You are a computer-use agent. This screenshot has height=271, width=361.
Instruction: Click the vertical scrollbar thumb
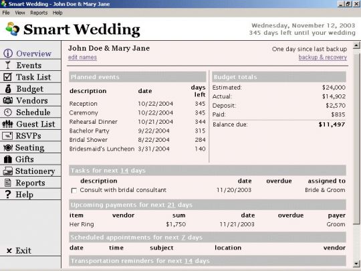pyautogui.click(x=356, y=139)
